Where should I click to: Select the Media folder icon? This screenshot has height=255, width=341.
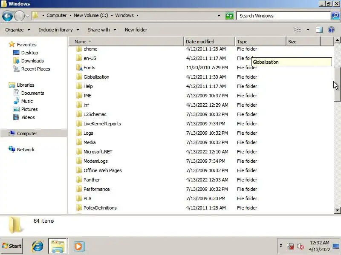click(x=79, y=142)
